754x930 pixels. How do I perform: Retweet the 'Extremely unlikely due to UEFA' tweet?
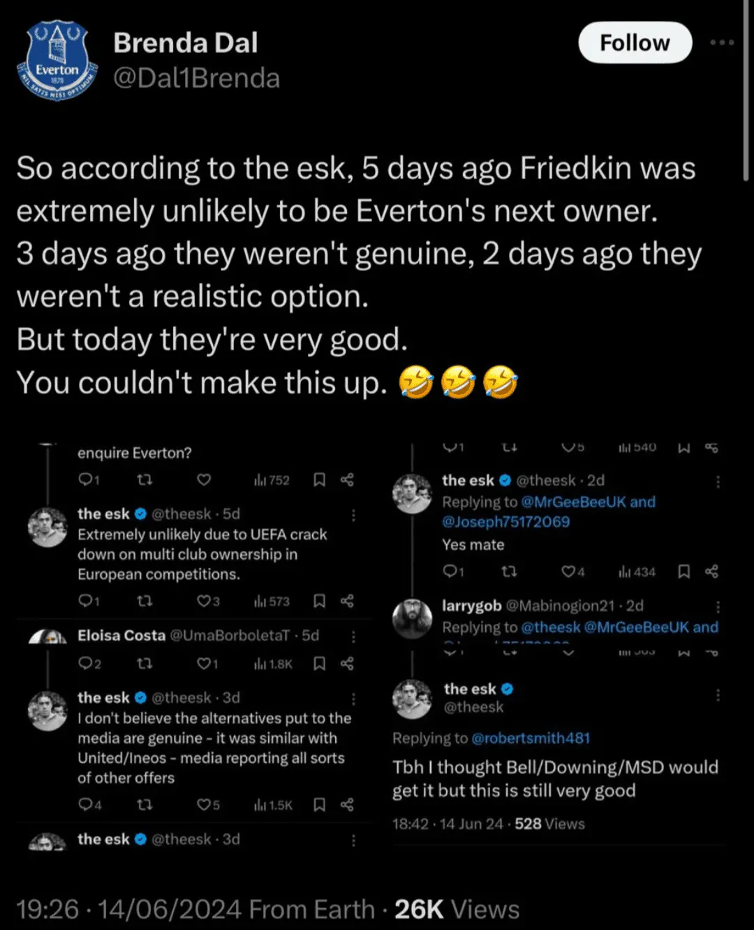pos(145,601)
